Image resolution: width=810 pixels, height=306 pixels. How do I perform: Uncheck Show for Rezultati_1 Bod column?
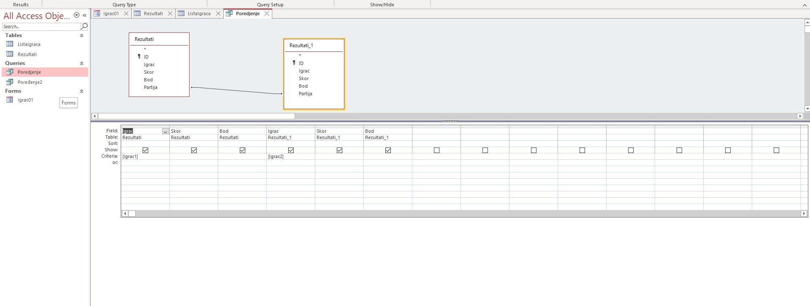tap(388, 150)
